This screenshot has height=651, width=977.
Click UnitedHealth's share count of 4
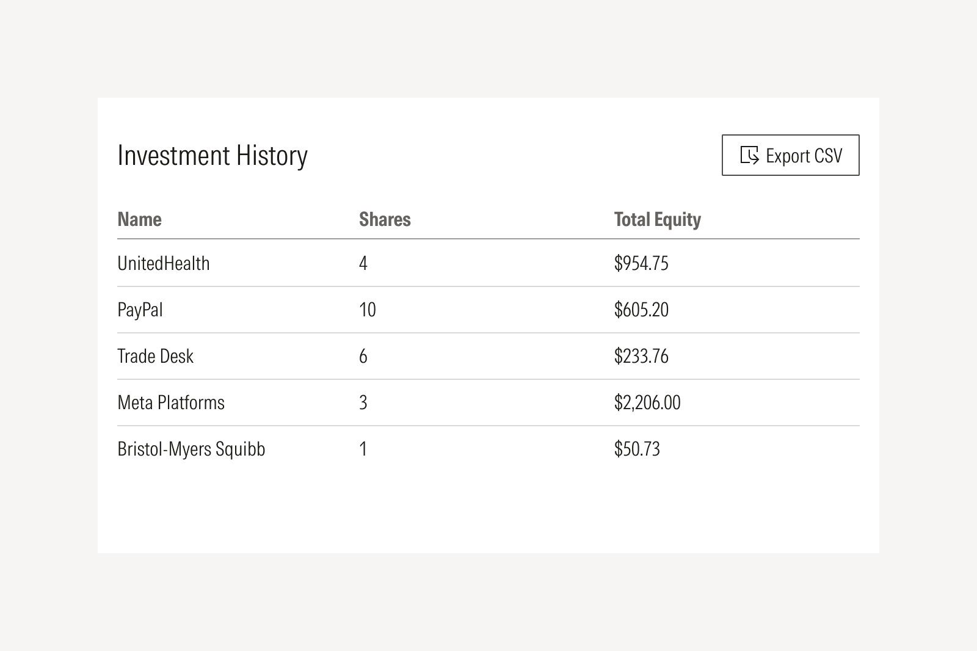click(x=363, y=263)
